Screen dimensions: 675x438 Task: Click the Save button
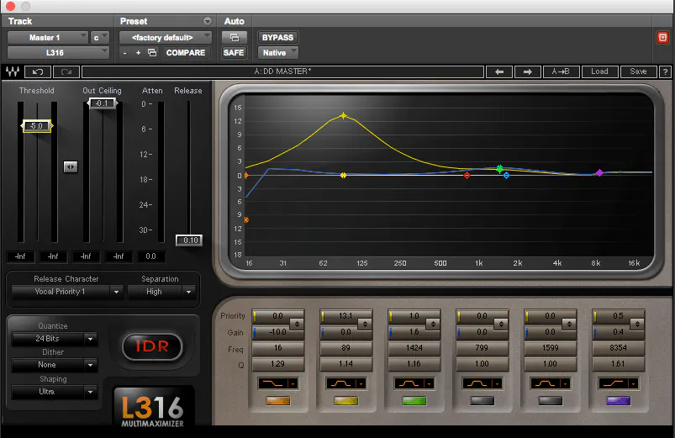point(638,72)
